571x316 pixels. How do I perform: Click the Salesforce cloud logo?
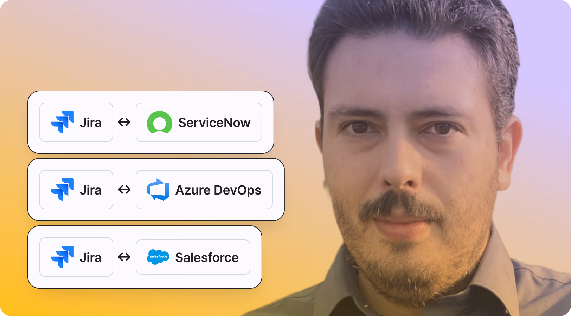pos(158,257)
